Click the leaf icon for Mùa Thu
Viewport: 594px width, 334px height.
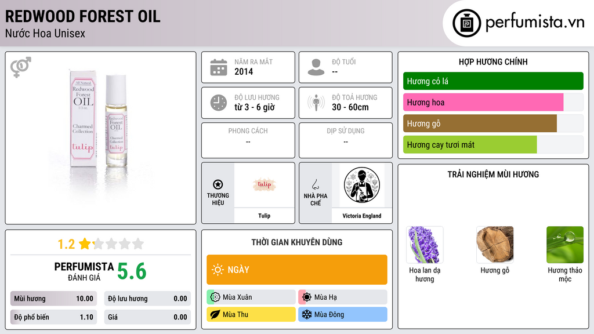pos(215,314)
